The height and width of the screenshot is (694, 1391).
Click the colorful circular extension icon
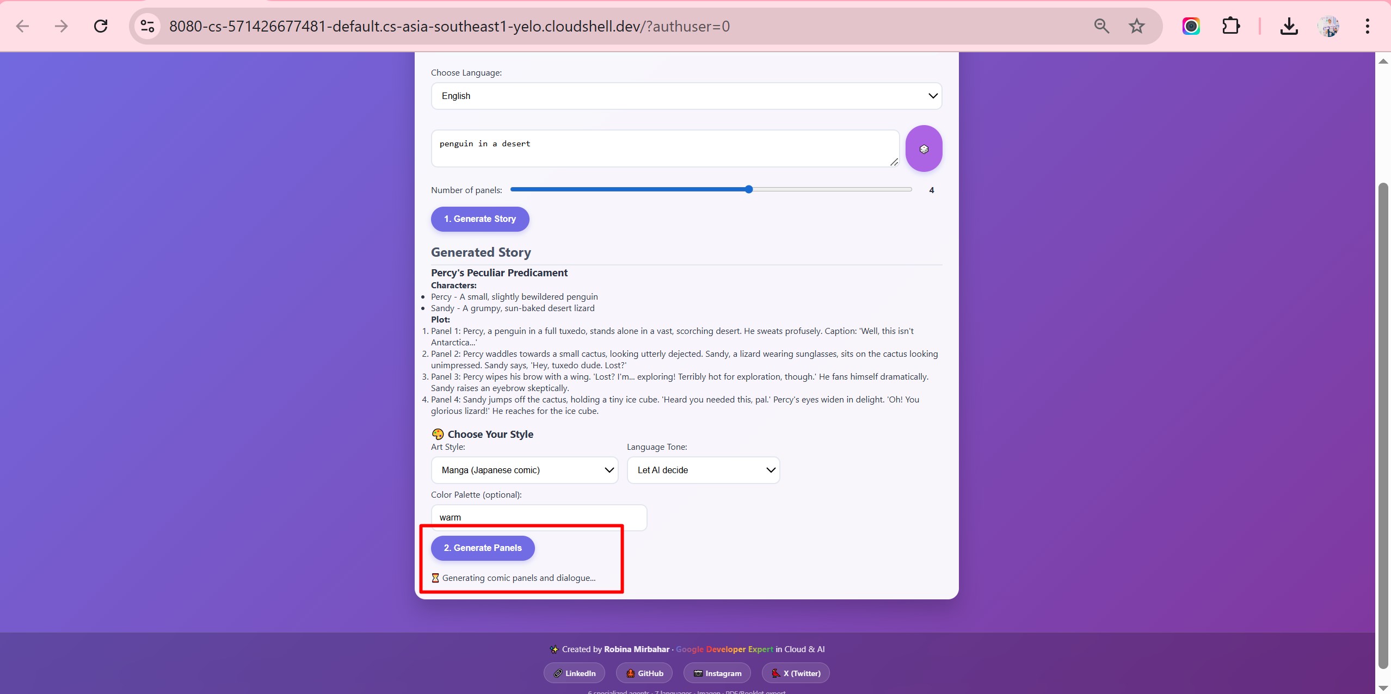pos(1191,26)
